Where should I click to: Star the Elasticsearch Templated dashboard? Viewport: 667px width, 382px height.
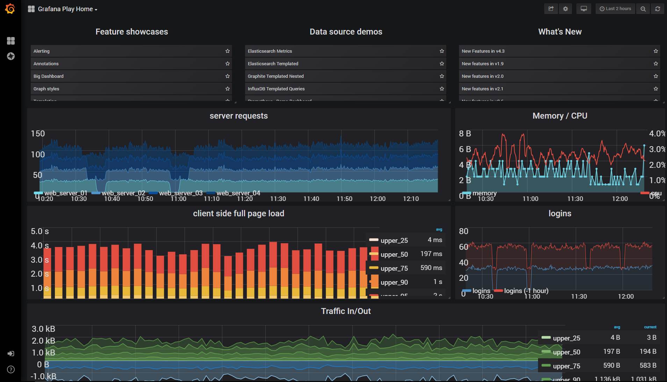pyautogui.click(x=442, y=63)
